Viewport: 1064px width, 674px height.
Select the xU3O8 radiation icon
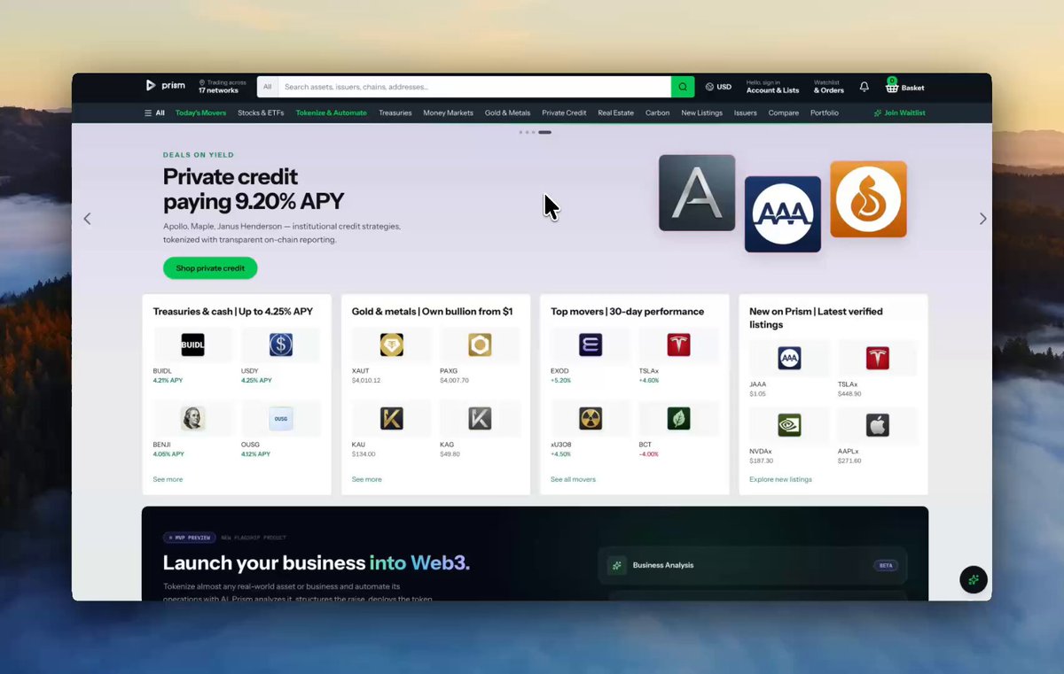pyautogui.click(x=591, y=418)
